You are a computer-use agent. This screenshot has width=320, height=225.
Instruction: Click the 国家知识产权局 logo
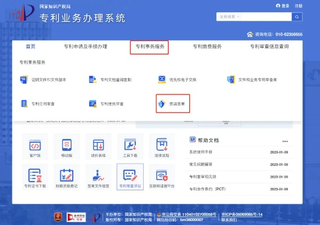(x=24, y=12)
